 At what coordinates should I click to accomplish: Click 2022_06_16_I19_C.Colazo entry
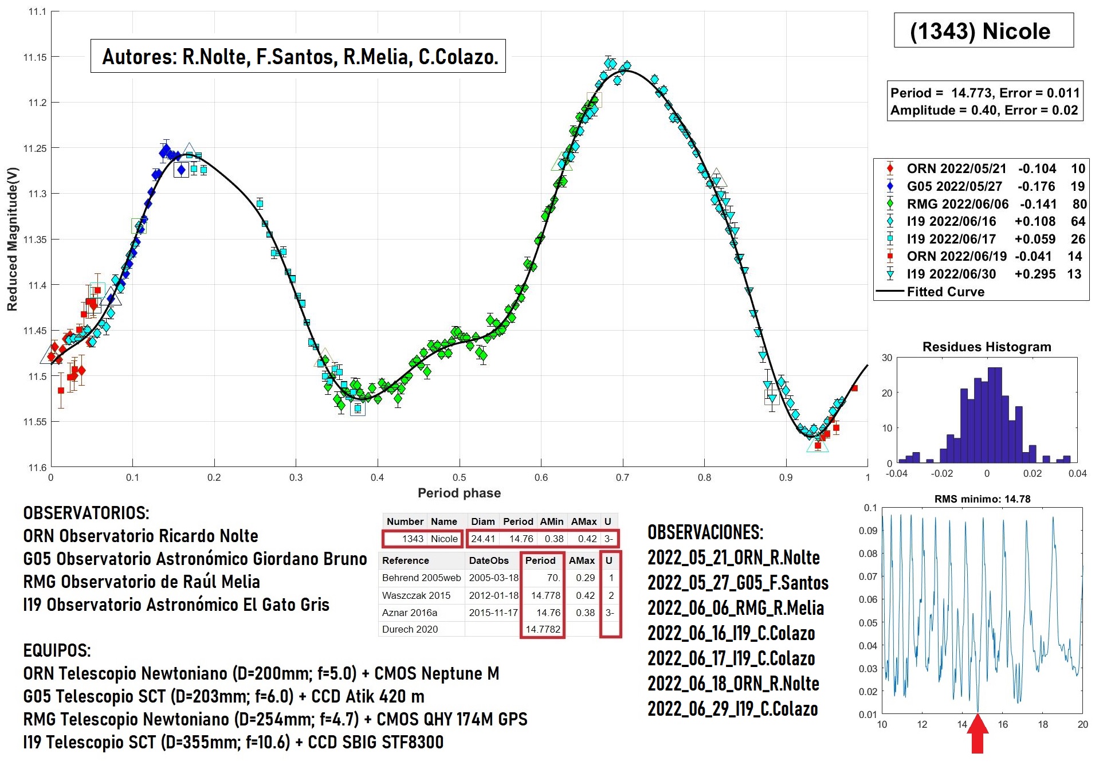click(x=731, y=633)
